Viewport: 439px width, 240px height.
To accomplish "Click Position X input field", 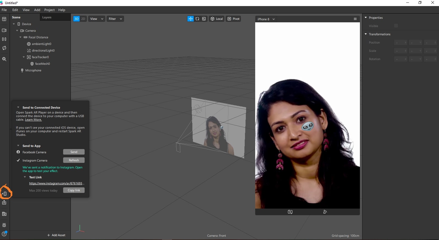I will (x=400, y=42).
